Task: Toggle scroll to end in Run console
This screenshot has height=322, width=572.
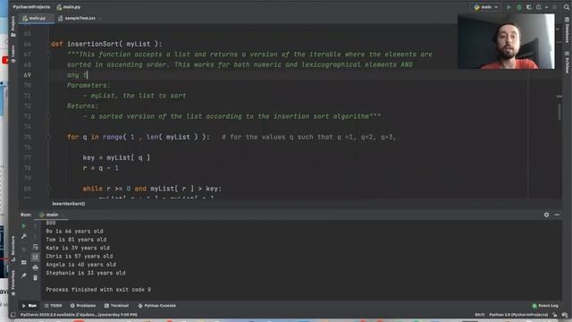Action: (36, 257)
